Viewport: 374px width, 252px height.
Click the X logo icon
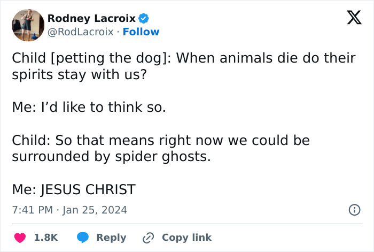(350, 19)
